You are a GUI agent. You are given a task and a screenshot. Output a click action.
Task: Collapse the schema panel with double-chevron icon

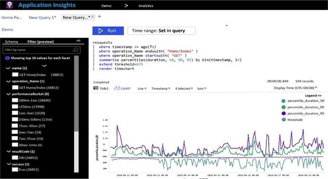[78, 41]
